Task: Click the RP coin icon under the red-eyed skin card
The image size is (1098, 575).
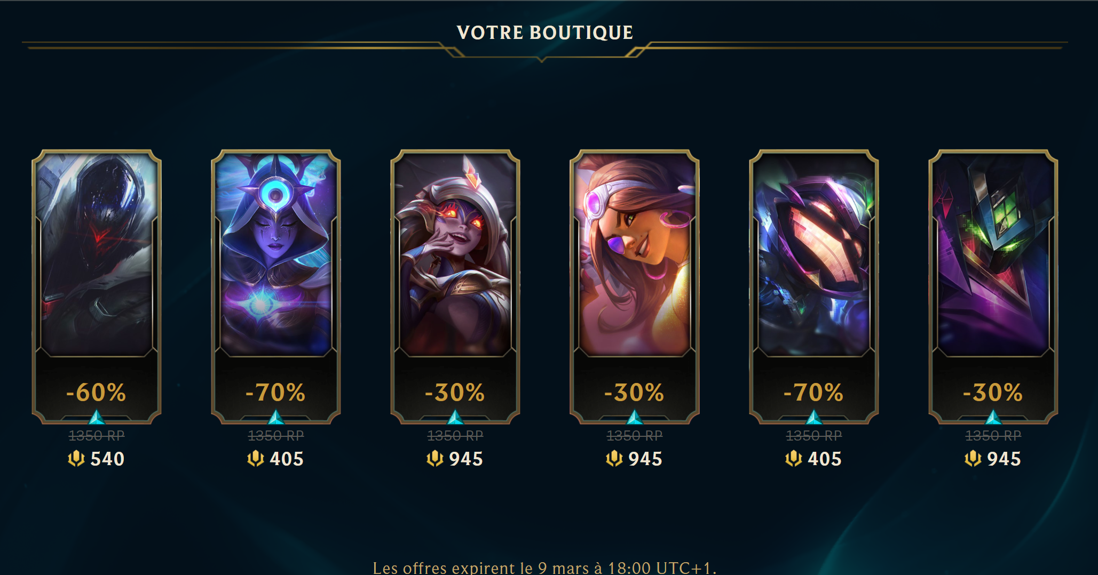Action: point(435,458)
